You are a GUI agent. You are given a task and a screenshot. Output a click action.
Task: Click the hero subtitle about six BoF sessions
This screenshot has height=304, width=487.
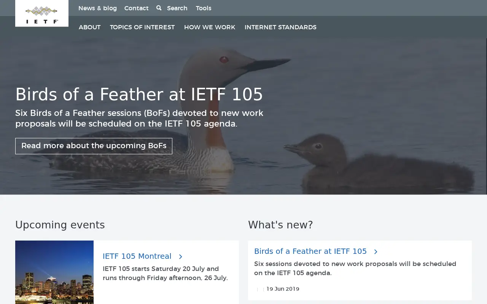click(x=139, y=118)
